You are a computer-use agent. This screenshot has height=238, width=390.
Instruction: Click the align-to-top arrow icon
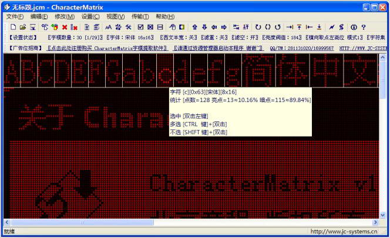(x=300, y=27)
